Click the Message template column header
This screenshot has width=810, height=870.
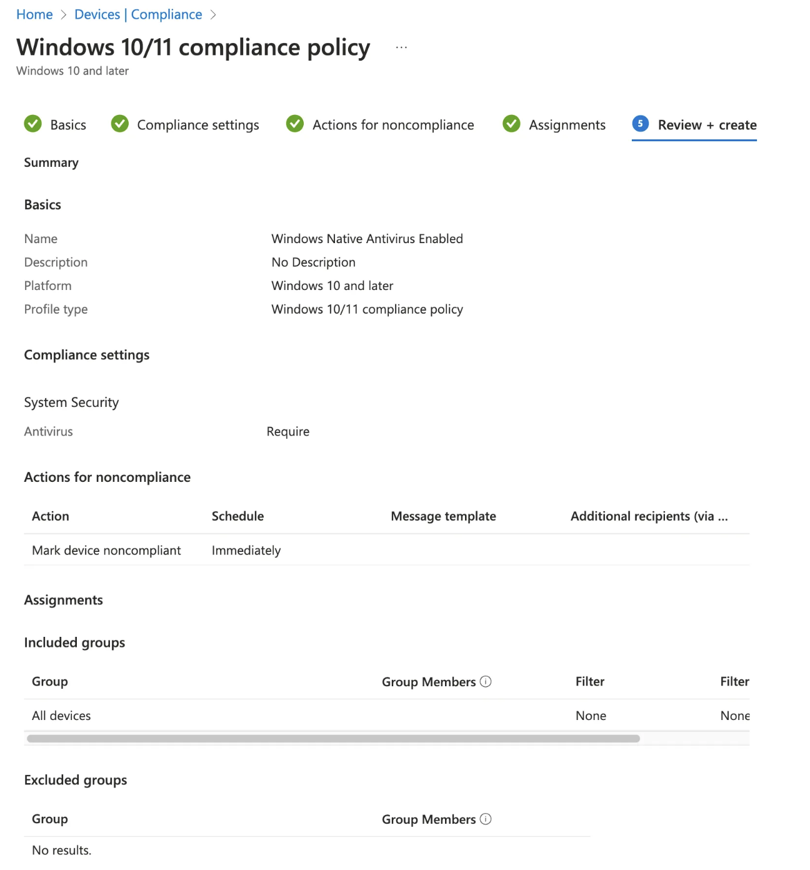tap(443, 516)
